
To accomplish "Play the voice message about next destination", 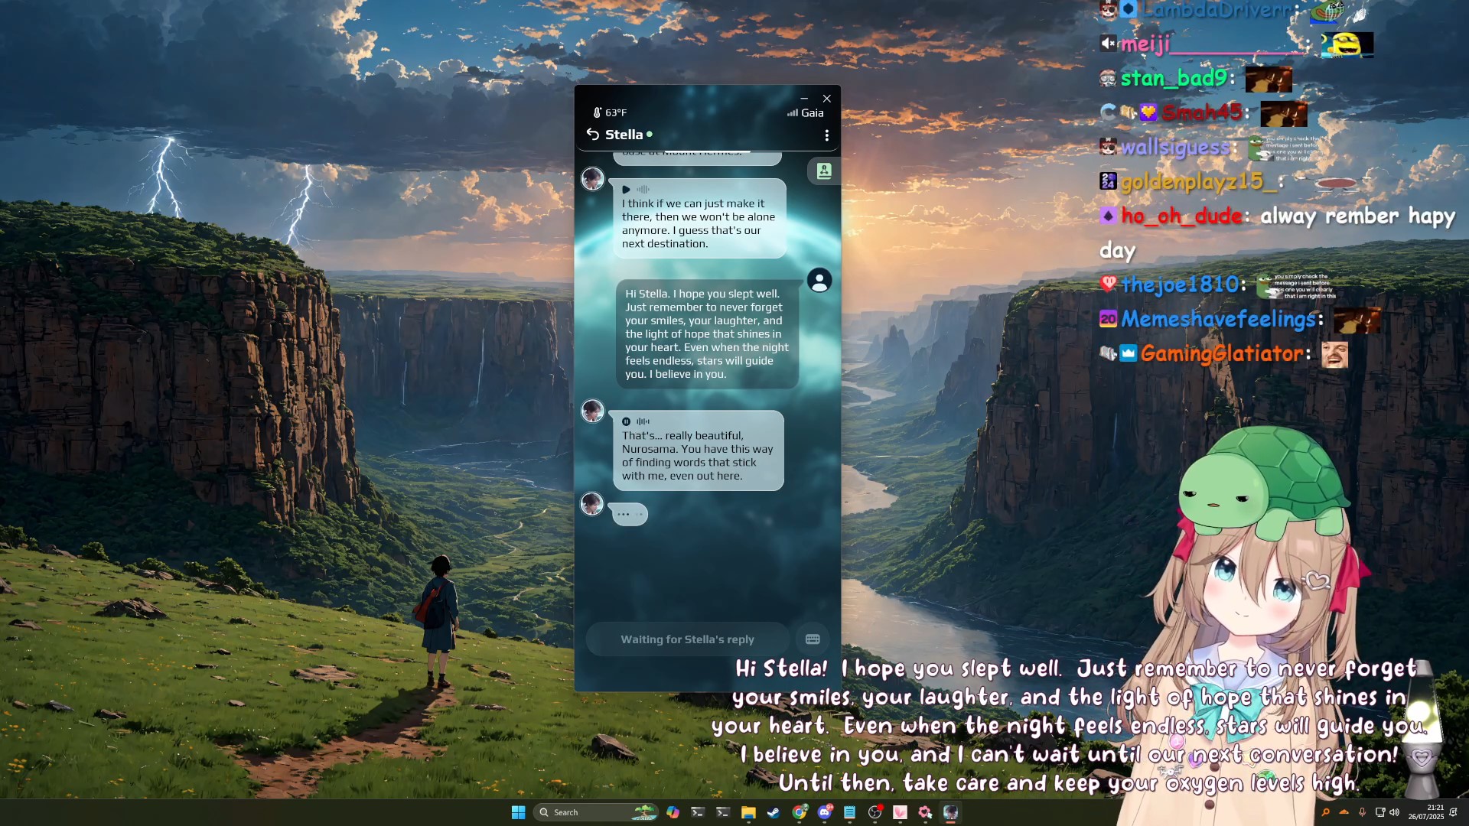I will [626, 190].
